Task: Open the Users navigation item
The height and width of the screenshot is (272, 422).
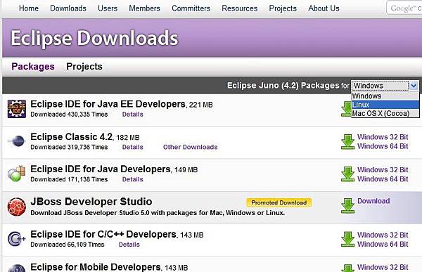Action: coord(108,8)
